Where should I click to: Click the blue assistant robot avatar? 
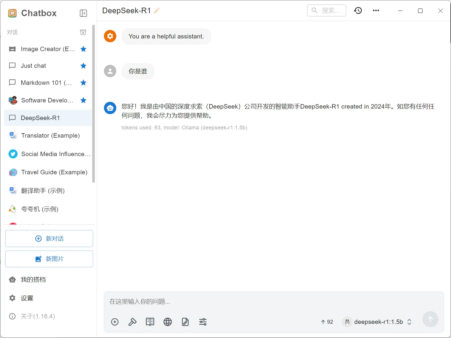point(110,108)
